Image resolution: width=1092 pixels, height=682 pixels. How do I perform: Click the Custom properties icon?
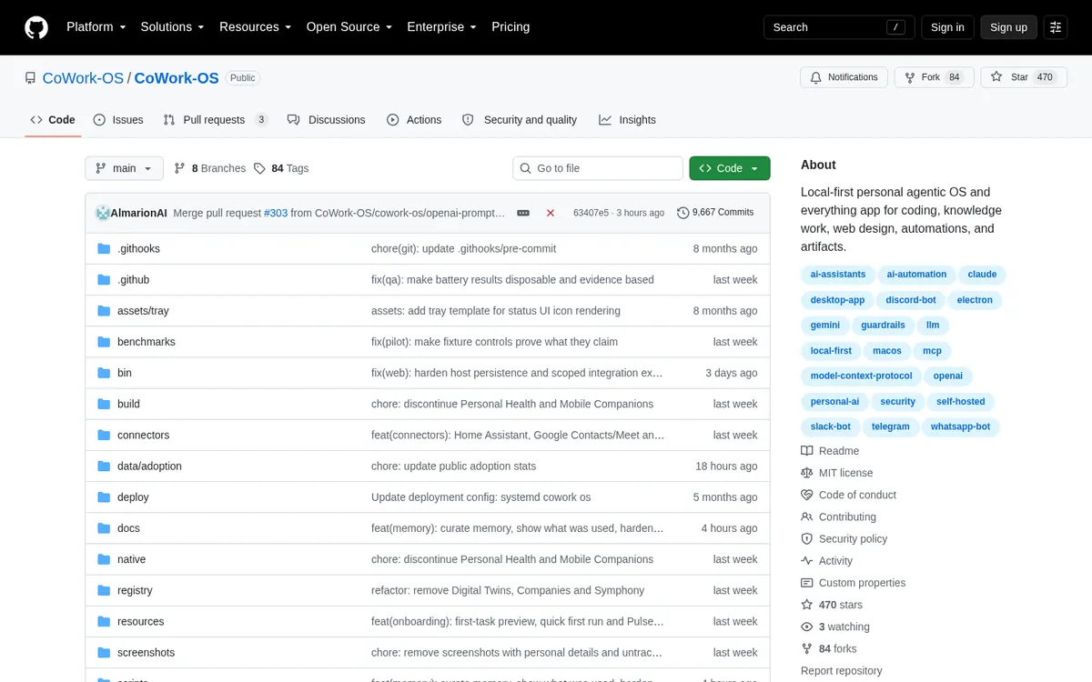807,583
